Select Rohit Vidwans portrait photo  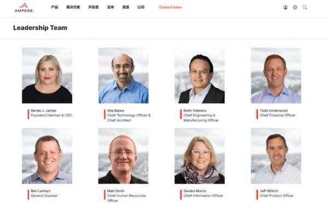pos(200,75)
